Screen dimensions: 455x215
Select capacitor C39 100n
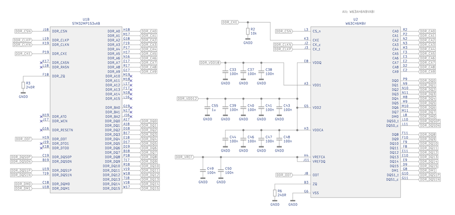point(225,107)
